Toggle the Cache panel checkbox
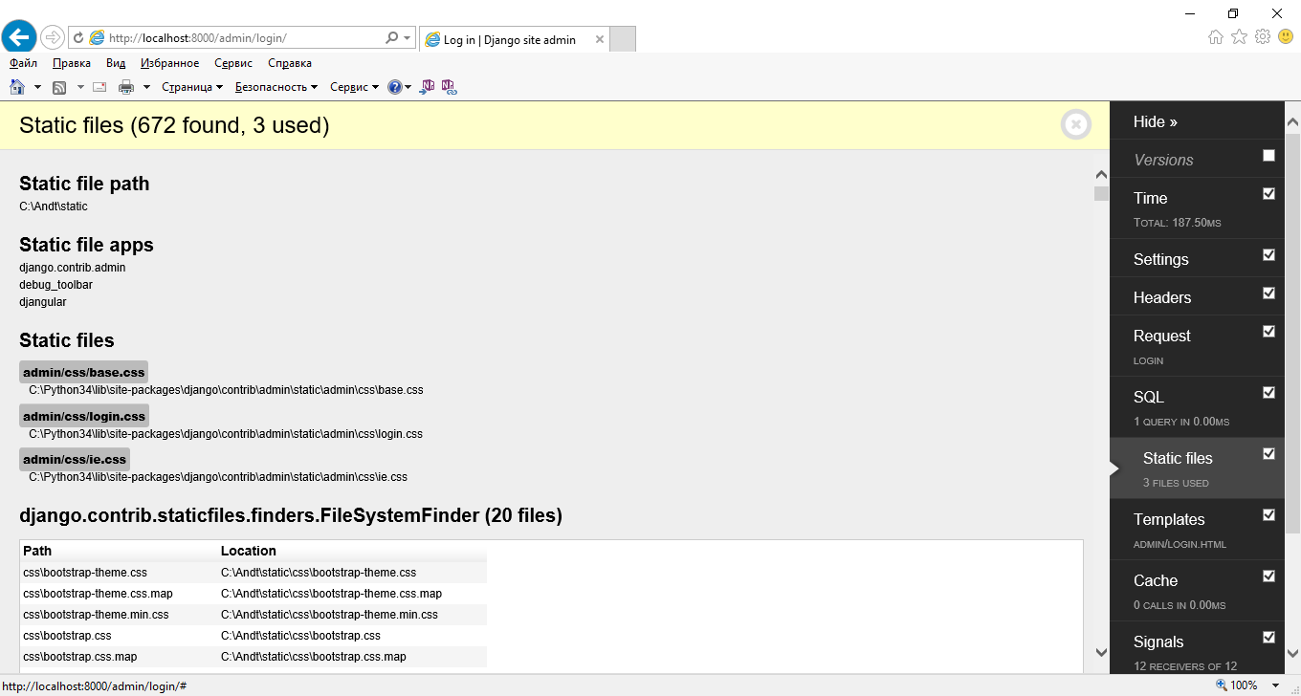 pyautogui.click(x=1268, y=576)
